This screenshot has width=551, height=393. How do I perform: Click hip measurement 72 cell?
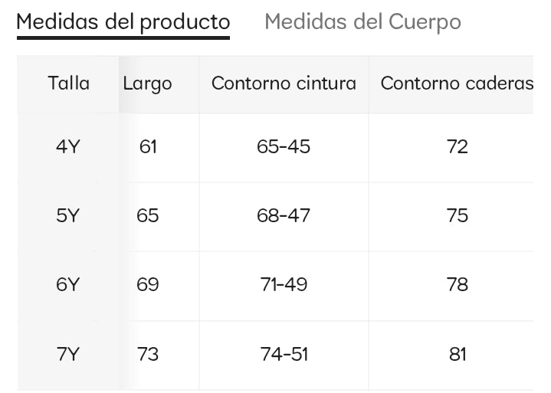tap(457, 146)
